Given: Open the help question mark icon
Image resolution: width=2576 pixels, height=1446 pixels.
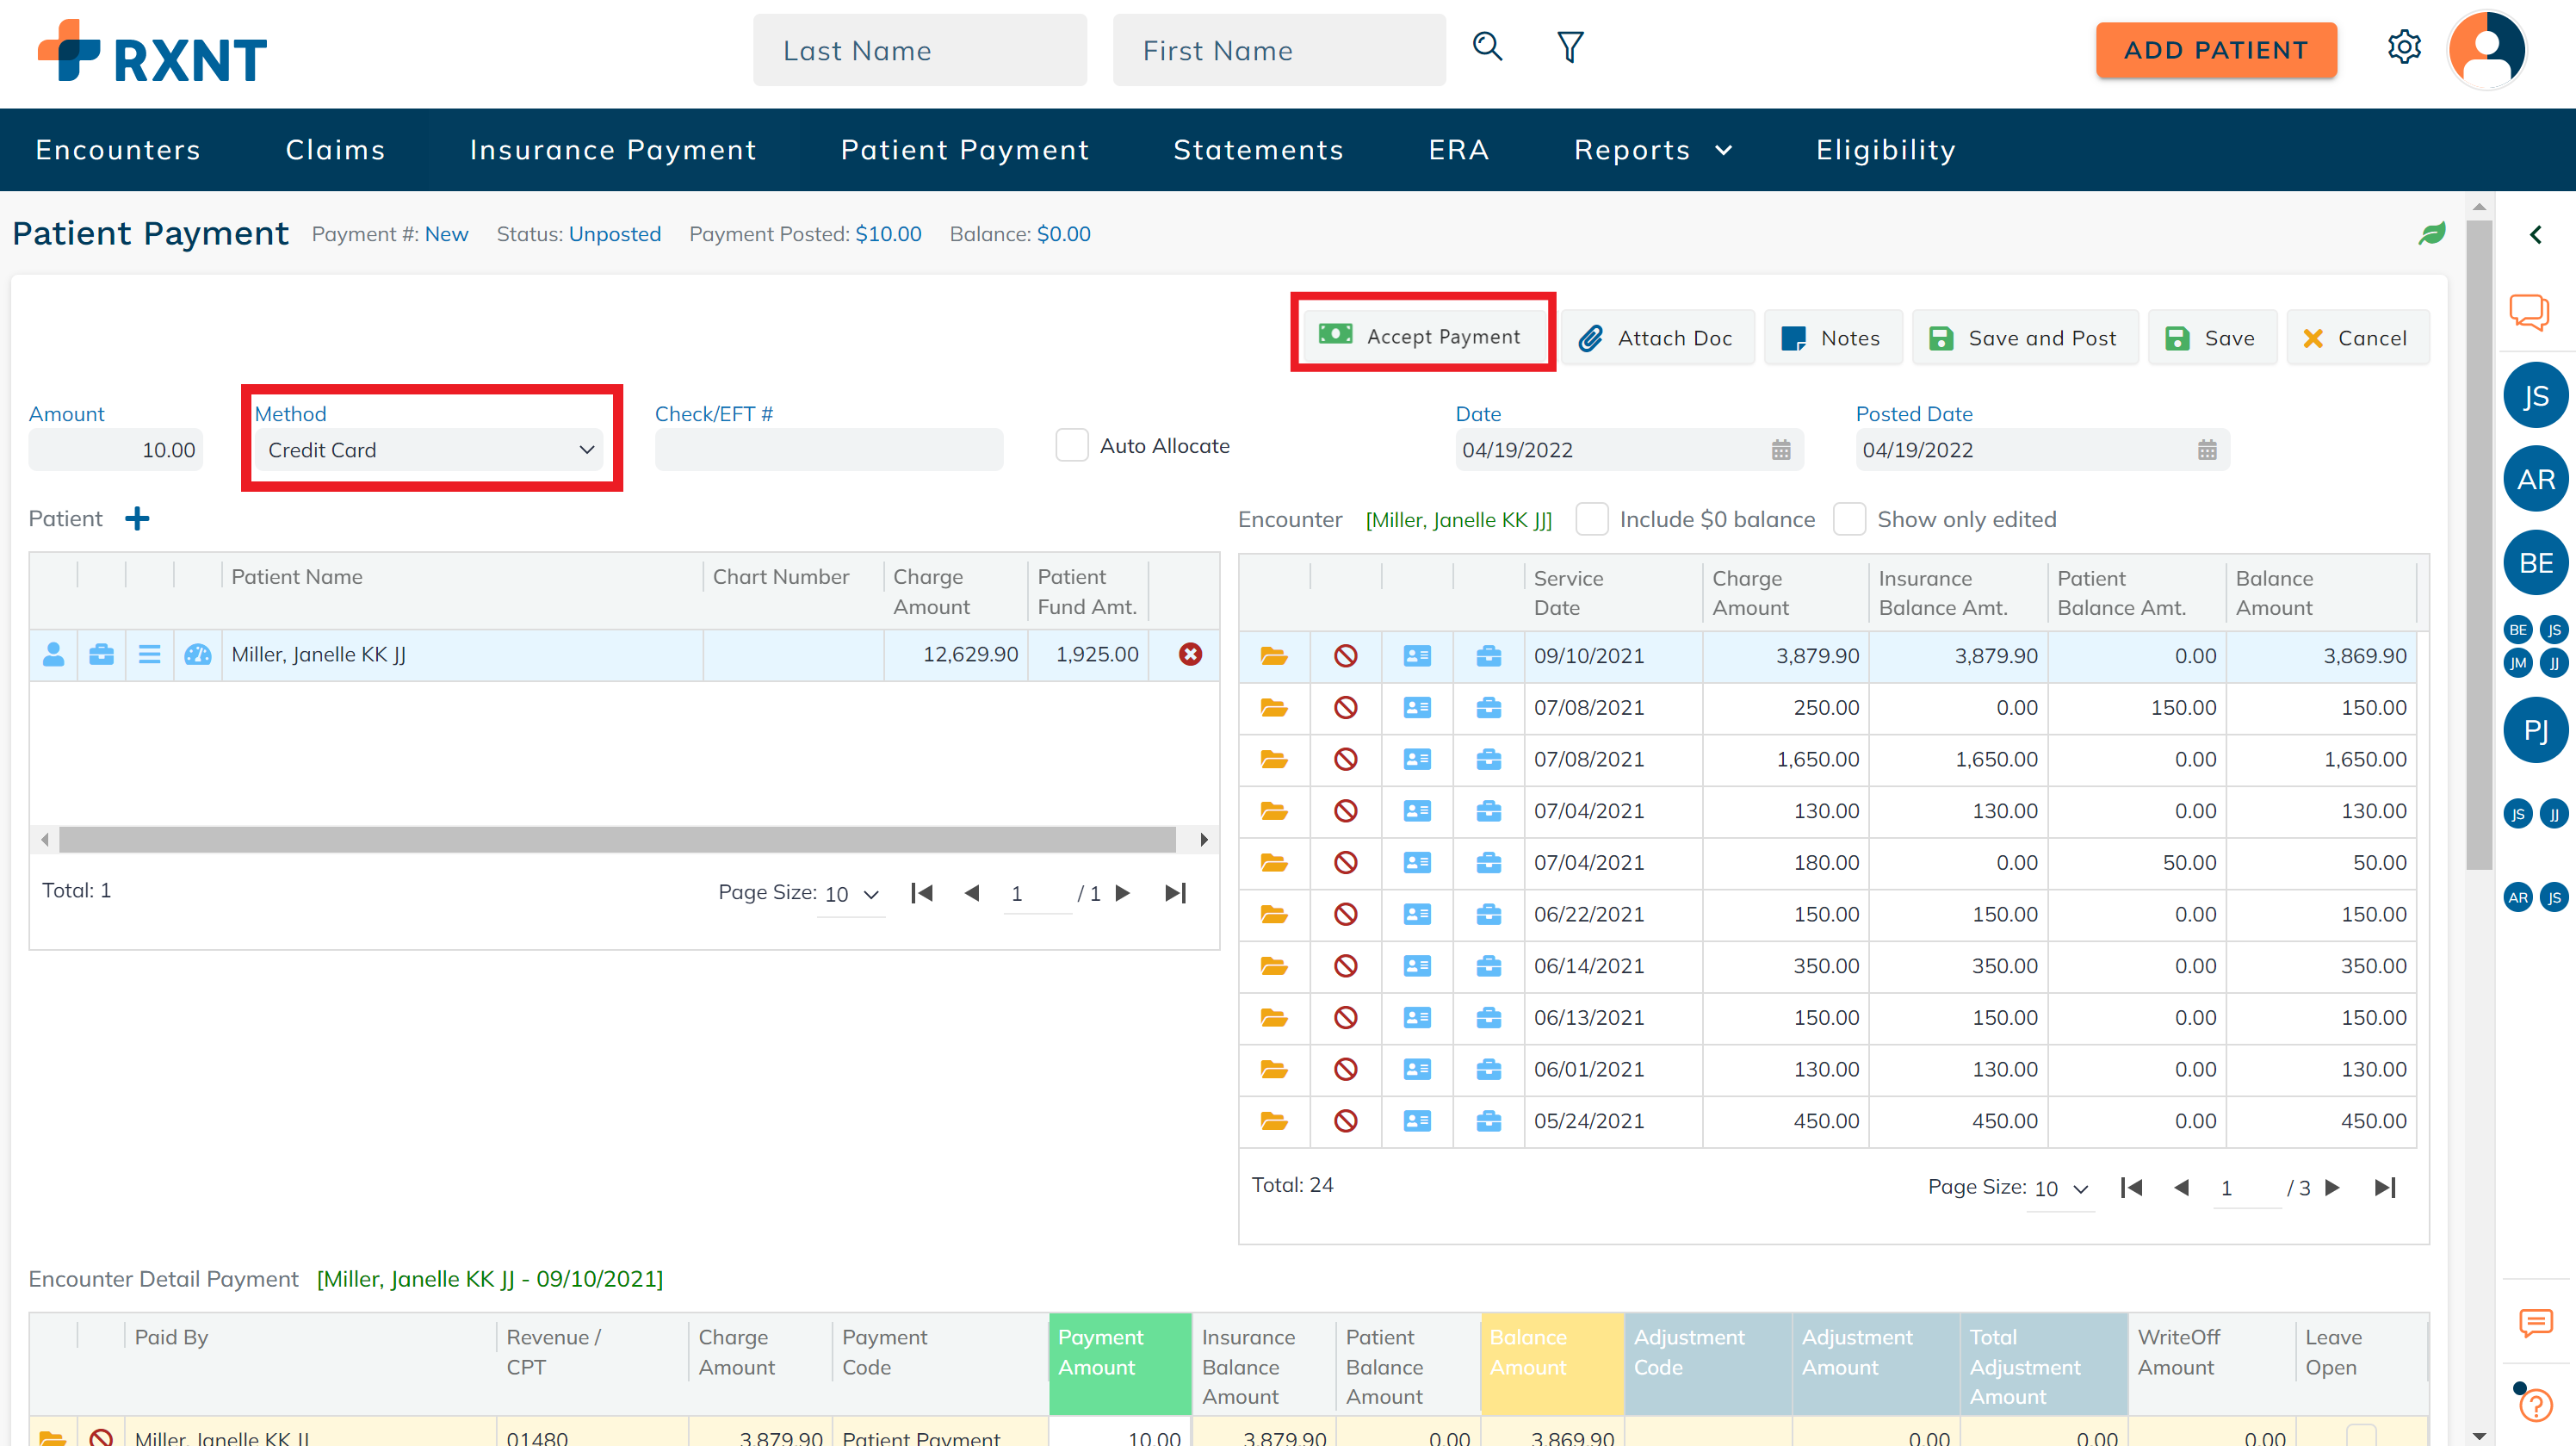Looking at the screenshot, I should click(2535, 1405).
